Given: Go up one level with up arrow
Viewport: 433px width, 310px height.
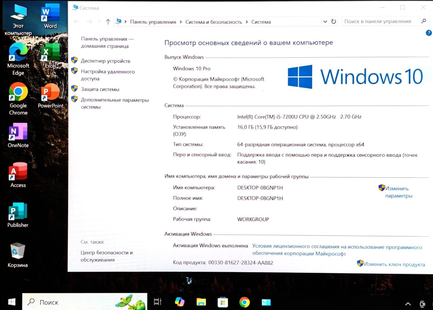Looking at the screenshot, I should (108, 21).
